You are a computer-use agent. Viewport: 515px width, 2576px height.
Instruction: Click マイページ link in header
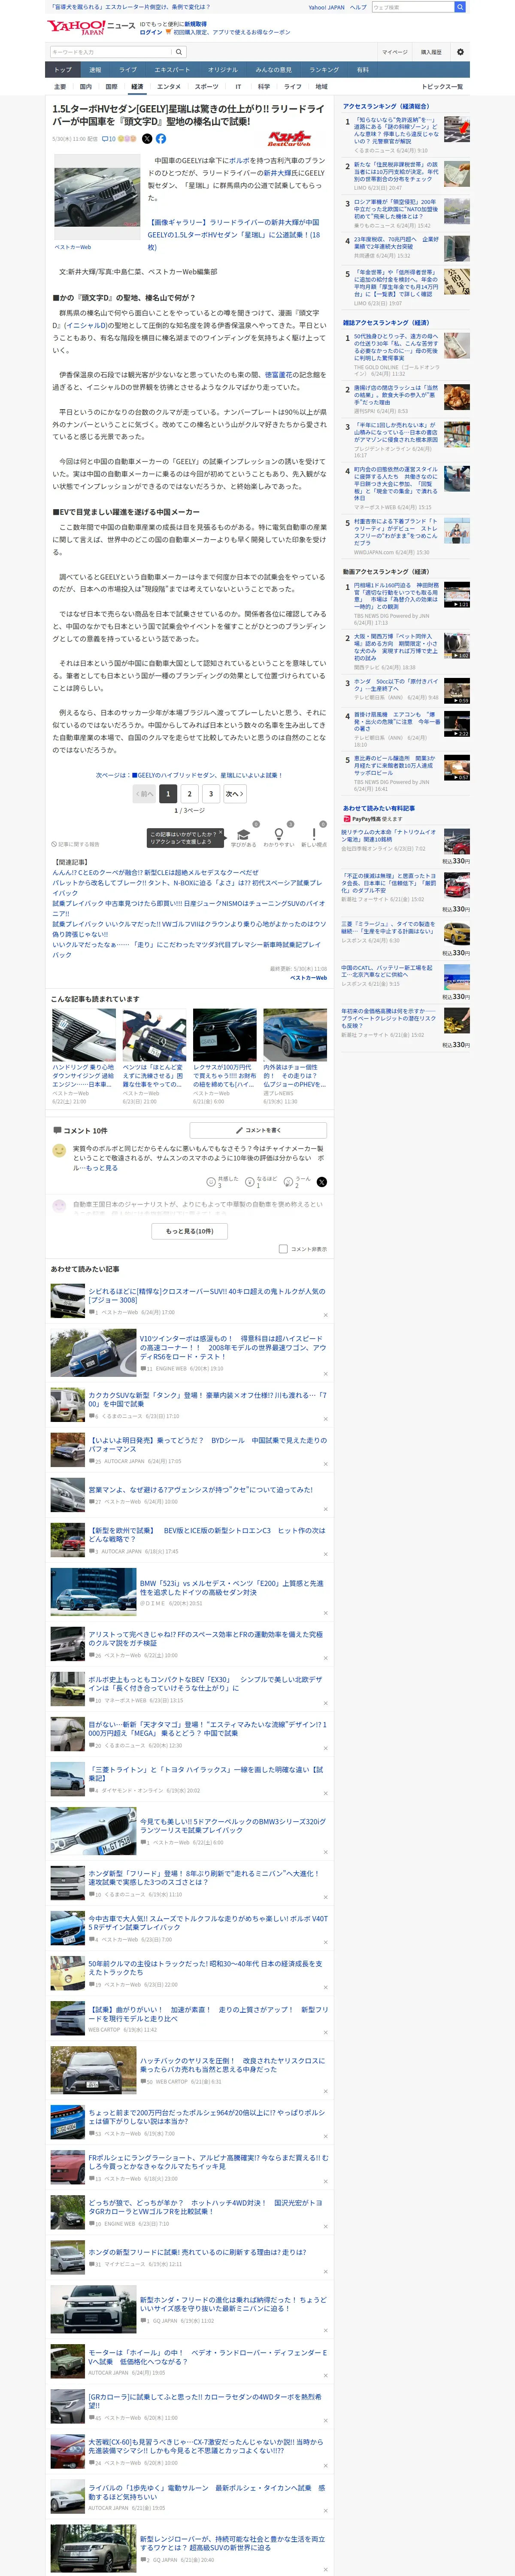pyautogui.click(x=394, y=52)
